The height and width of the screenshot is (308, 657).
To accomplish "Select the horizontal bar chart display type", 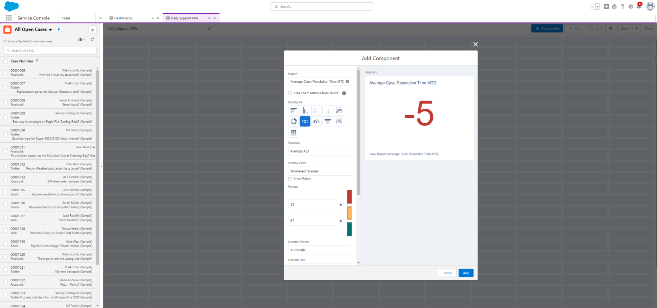I will coord(293,110).
